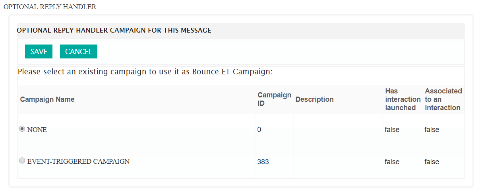Click the Description column header
Image resolution: width=480 pixels, height=194 pixels.
click(x=314, y=99)
